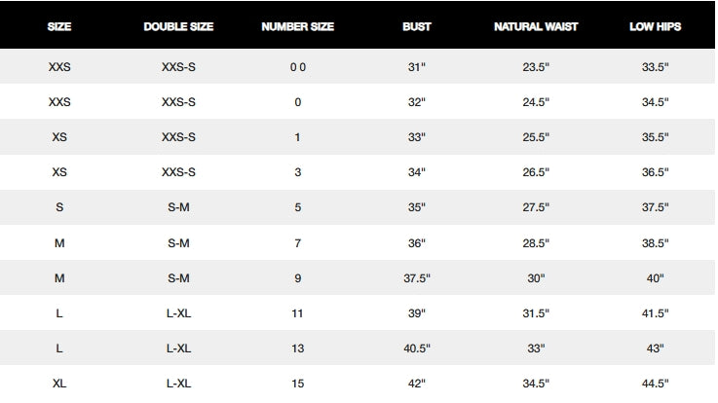Click the DOUBLE SIZE column header
Screen dimensions: 718x403
[x=179, y=26]
